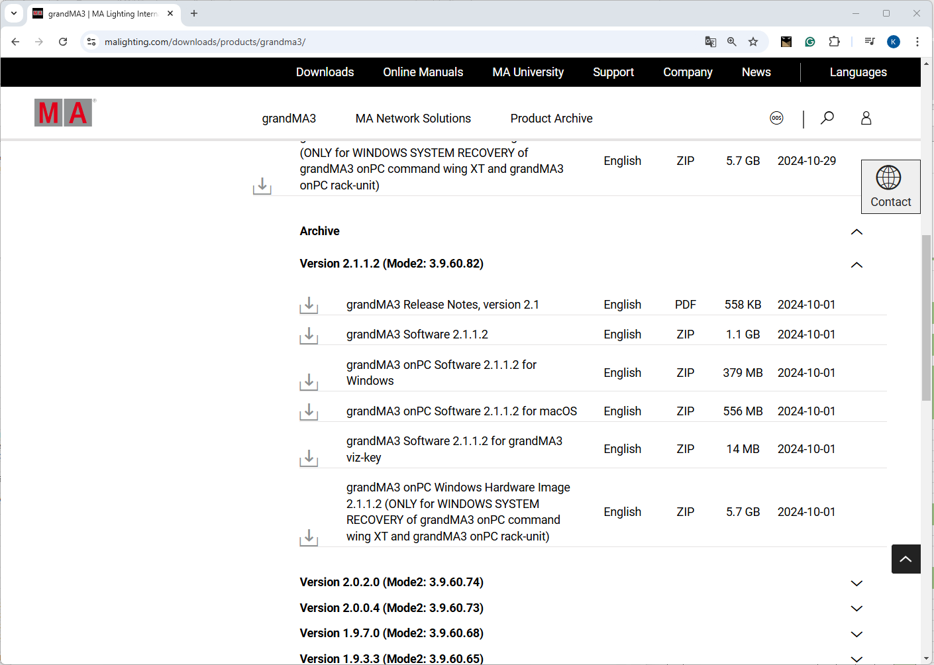Select the Product Archive tab

click(x=551, y=119)
